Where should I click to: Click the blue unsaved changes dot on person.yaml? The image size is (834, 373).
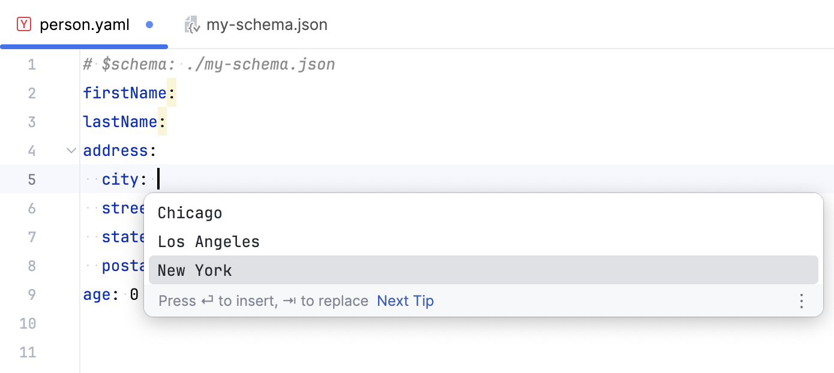point(149,25)
